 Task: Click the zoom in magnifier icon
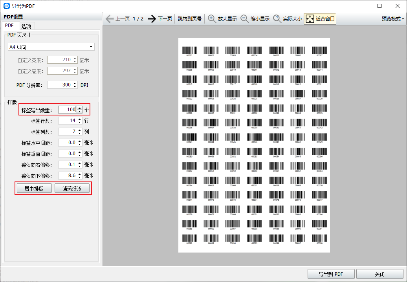click(212, 19)
